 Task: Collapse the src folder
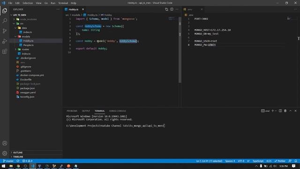37,23
